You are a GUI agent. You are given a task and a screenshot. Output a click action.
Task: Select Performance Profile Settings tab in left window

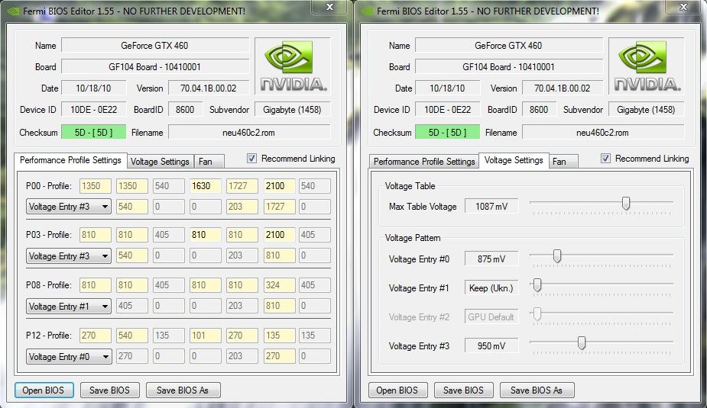pos(70,160)
